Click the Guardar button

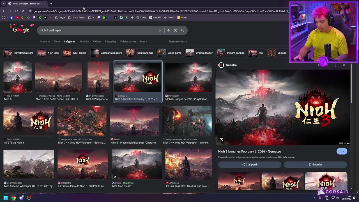point(316,164)
